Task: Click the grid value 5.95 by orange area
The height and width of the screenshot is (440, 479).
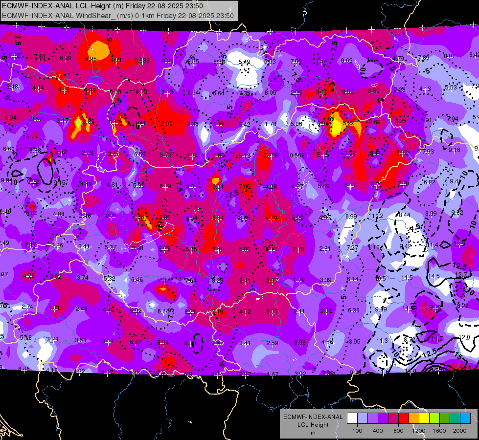Action: click(91, 59)
